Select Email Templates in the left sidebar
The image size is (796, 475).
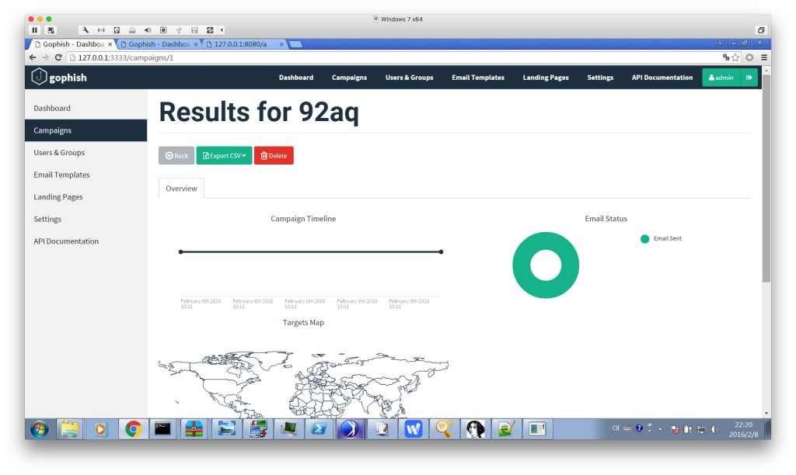[61, 175]
